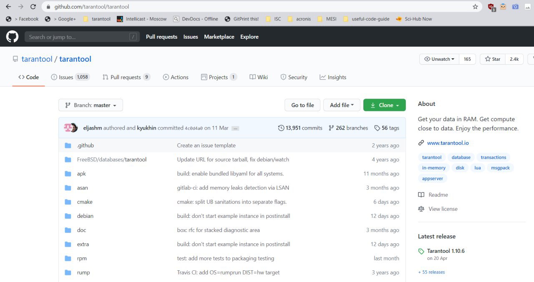Open the repository Pull requests tab

click(x=126, y=77)
